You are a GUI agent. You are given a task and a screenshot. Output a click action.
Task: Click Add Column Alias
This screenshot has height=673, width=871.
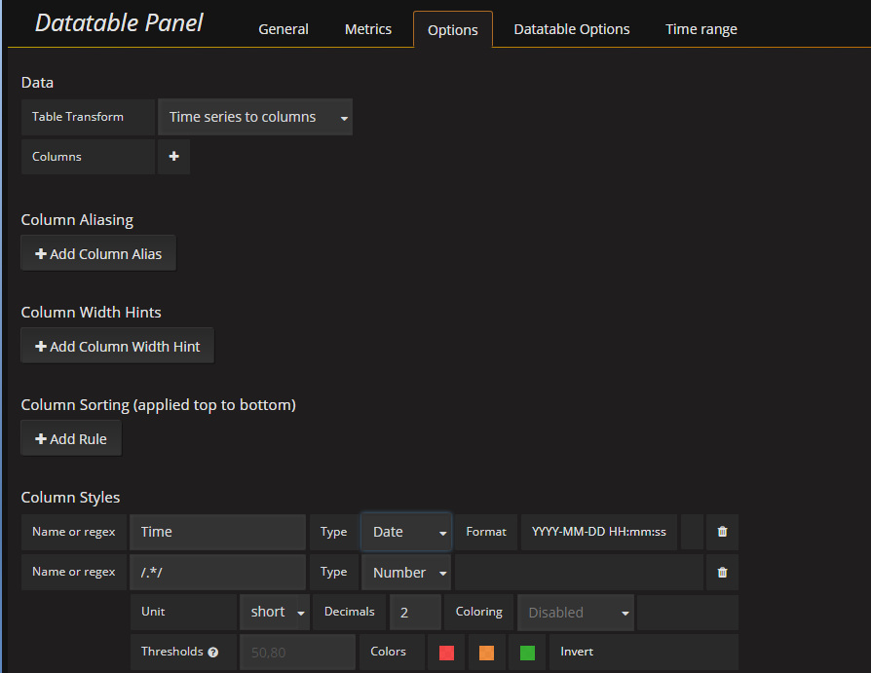click(x=97, y=253)
